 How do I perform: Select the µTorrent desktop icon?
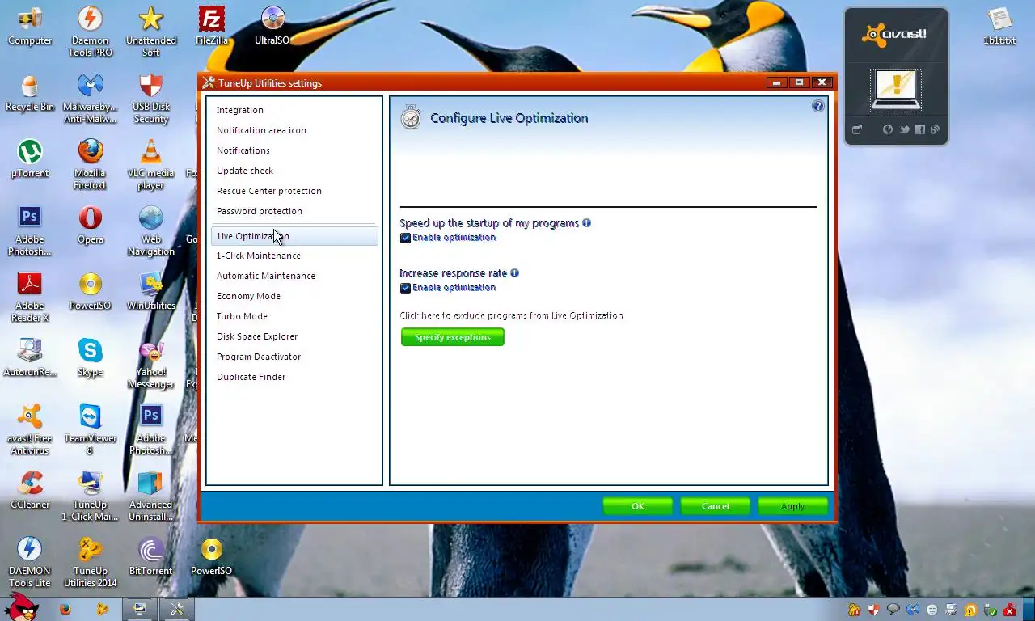[30, 158]
